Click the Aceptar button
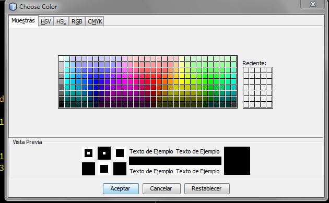 click(x=121, y=188)
